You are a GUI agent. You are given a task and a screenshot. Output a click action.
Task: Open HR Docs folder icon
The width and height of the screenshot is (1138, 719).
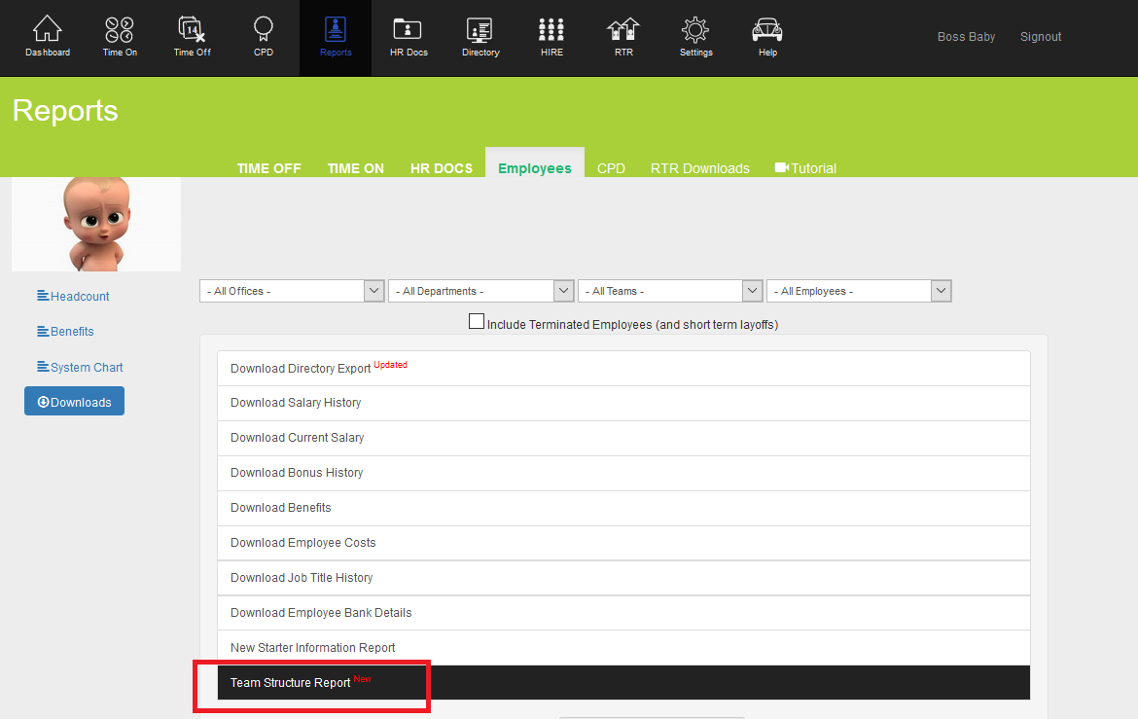tap(408, 30)
